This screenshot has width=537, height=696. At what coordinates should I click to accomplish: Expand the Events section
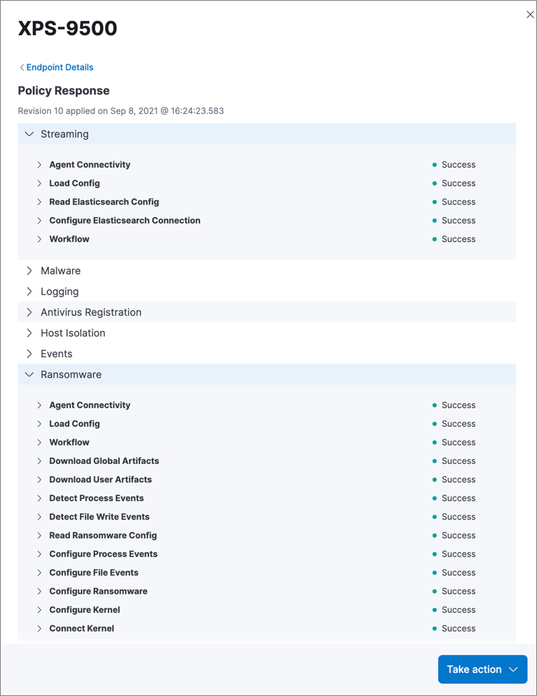[29, 354]
